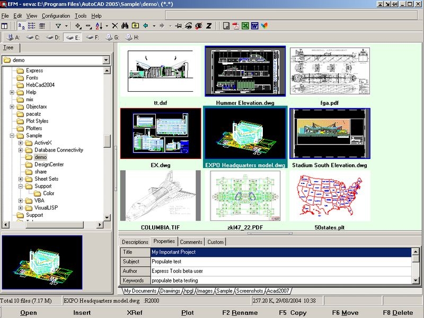Click the red crossed-eye icon
Viewport: 424px width, 318px height.
click(199, 26)
